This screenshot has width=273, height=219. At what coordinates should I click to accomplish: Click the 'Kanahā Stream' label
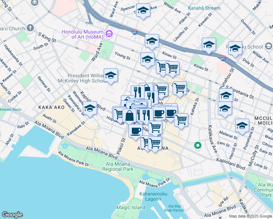(x=204, y=8)
